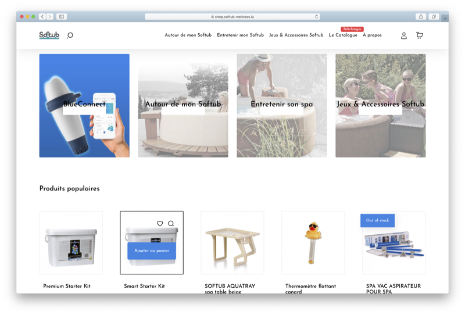Open the shopping cart icon
The image size is (465, 315).
point(419,35)
